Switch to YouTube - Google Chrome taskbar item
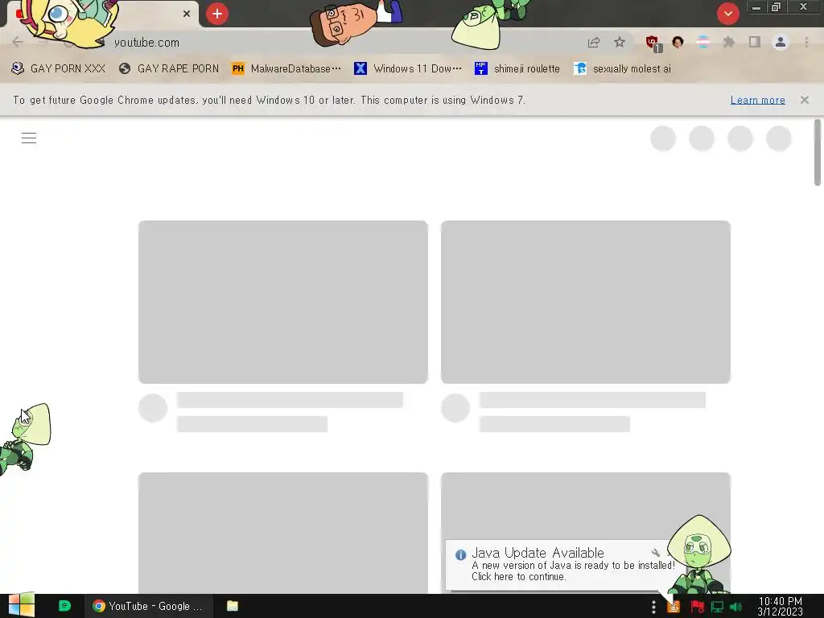This screenshot has width=824, height=618. pos(149,606)
